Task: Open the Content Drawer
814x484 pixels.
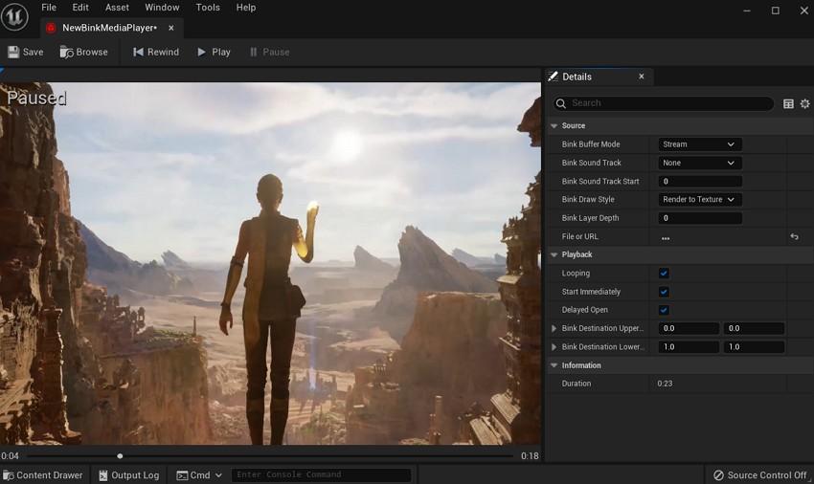Action: [x=43, y=475]
